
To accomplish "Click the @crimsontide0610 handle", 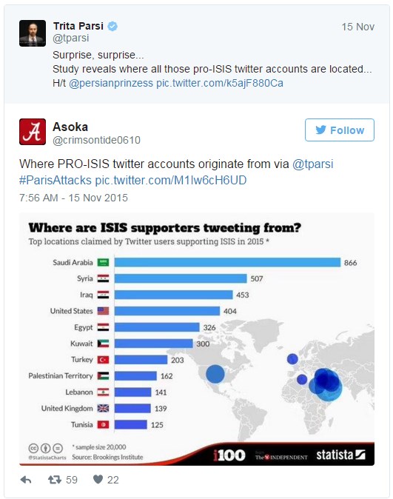I will pos(96,140).
